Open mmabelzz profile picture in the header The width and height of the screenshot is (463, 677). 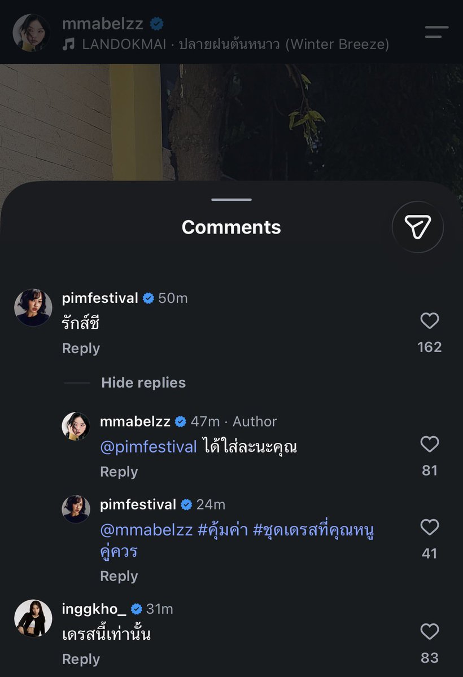tap(32, 33)
